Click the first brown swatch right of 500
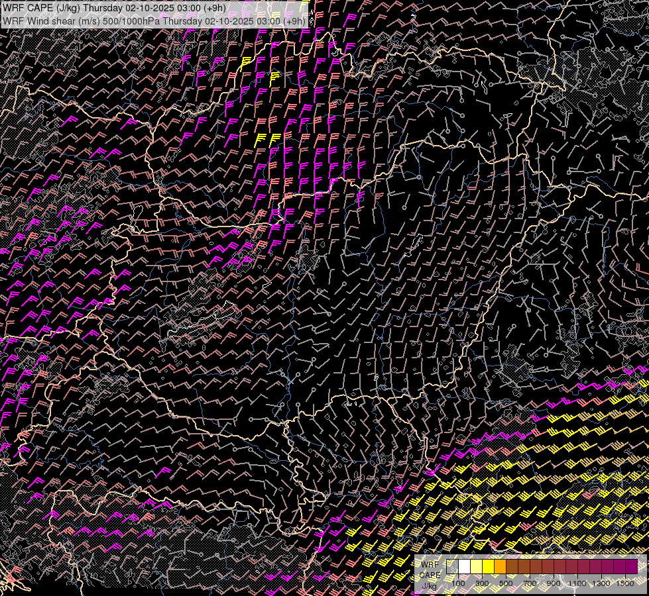 pos(512,567)
